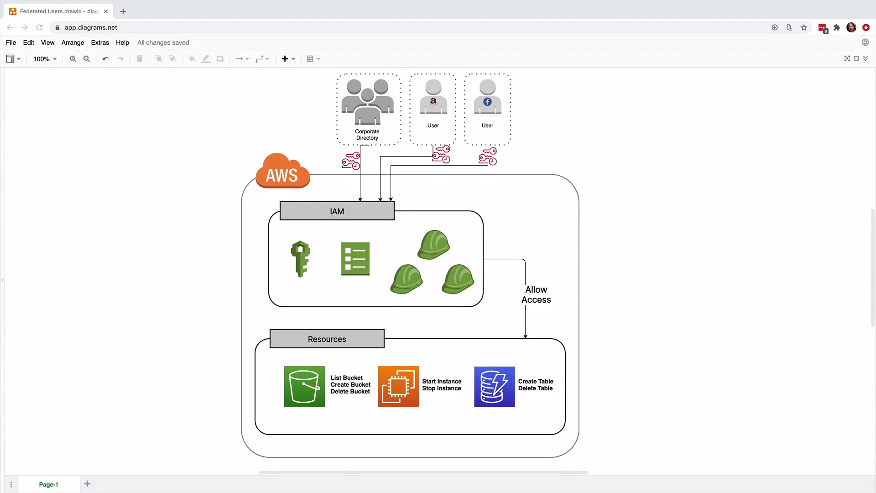Open the insert plus dropdown

coord(288,59)
